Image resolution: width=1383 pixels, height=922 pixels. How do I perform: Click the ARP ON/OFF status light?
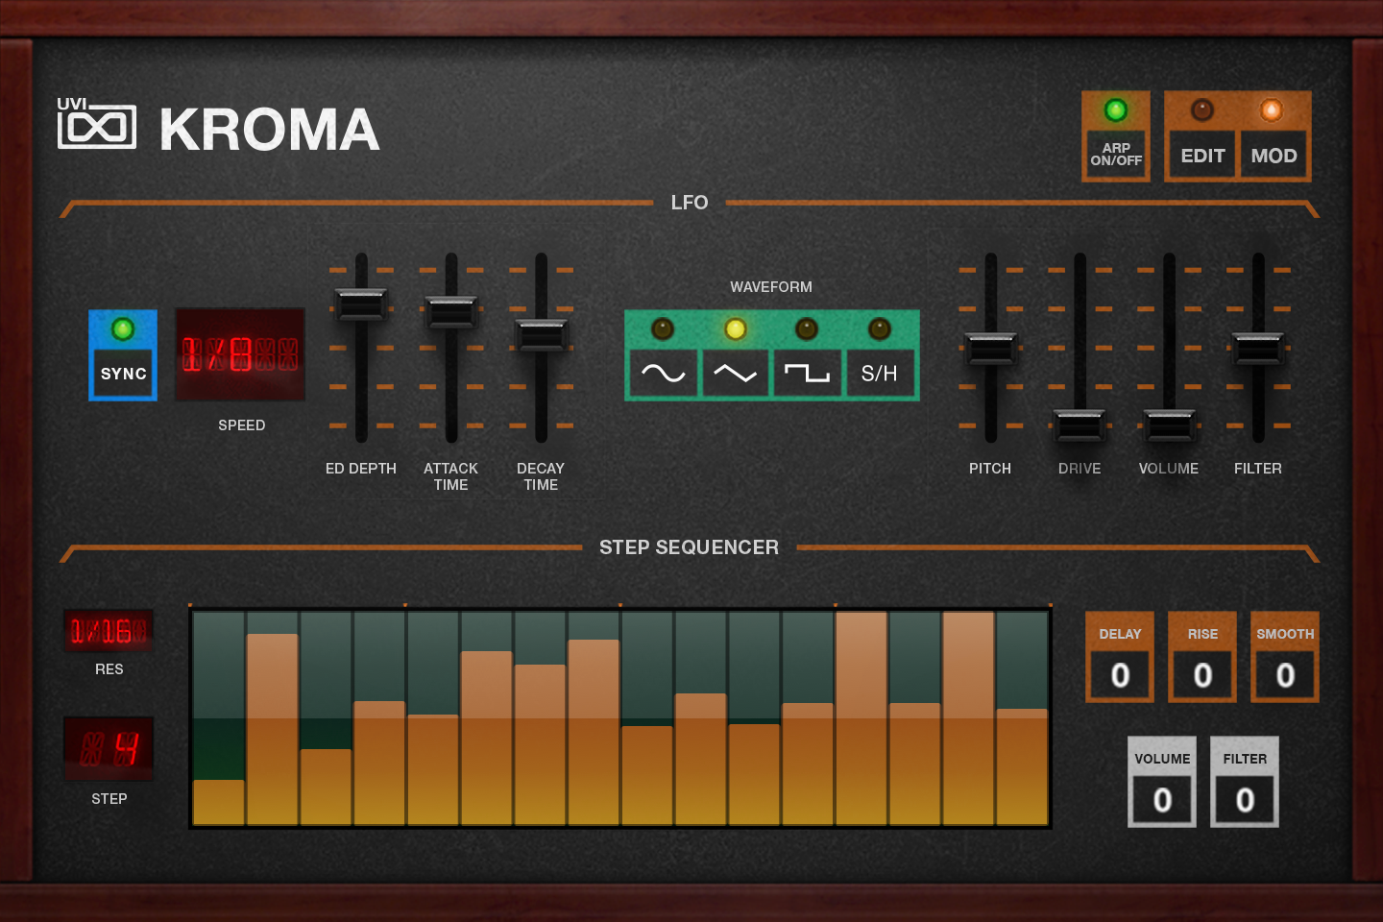[1116, 109]
